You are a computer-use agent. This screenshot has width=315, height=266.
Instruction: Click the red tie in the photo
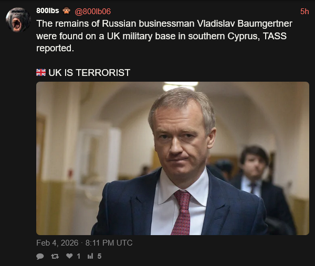tap(182, 213)
